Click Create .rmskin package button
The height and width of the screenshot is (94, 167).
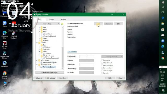(50, 72)
